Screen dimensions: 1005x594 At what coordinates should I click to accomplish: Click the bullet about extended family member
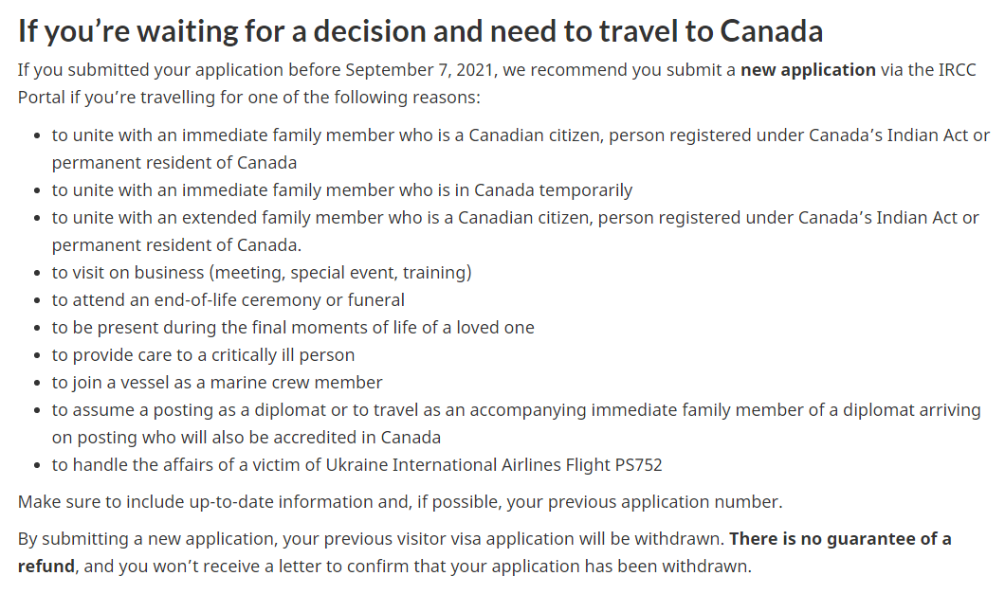pos(515,217)
